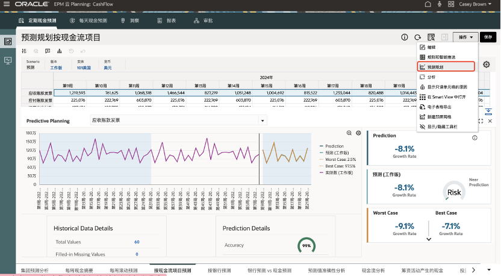Open grid settings gear at right
Image resolution: width=501 pixels, height=276 pixels.
pyautogui.click(x=486, y=64)
